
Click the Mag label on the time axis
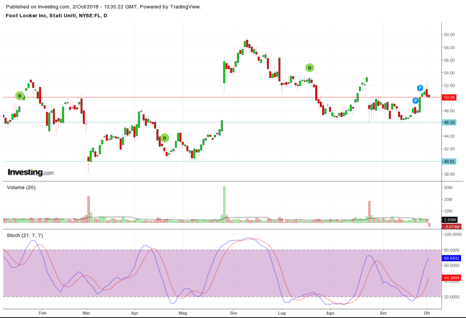coord(183,313)
